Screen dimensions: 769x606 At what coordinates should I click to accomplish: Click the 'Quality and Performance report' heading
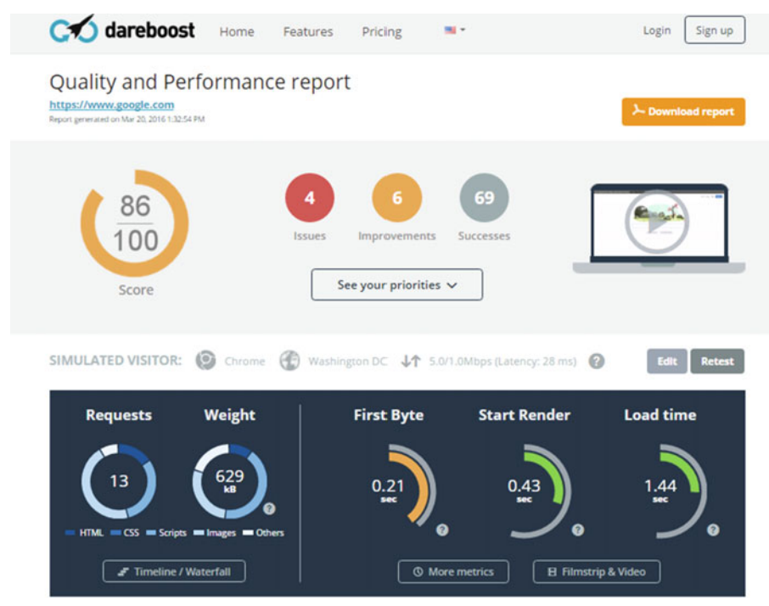pyautogui.click(x=200, y=81)
